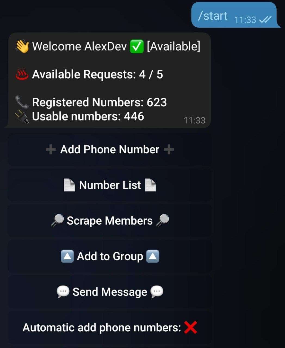Click the left plus icon on Add Phone Number
The width and height of the screenshot is (285, 348).
[51, 150]
